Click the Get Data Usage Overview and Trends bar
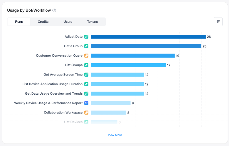 (x=117, y=94)
